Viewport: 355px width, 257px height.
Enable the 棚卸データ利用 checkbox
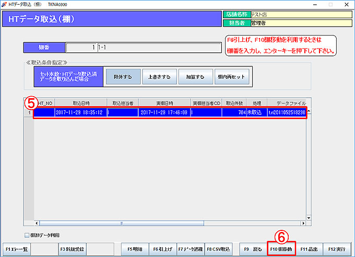pos(27,235)
